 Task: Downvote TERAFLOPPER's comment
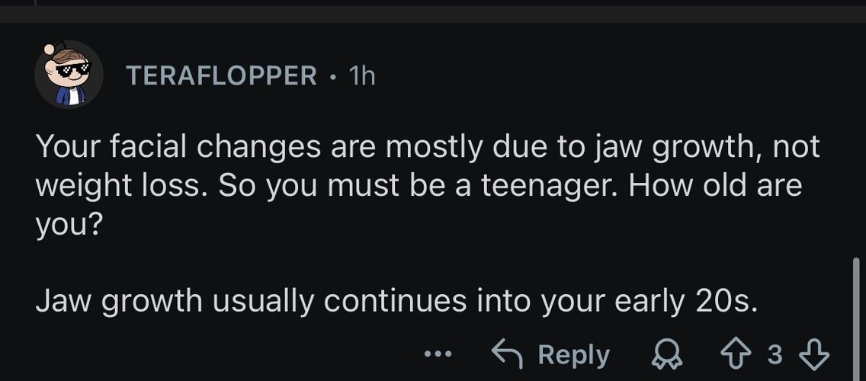813,354
